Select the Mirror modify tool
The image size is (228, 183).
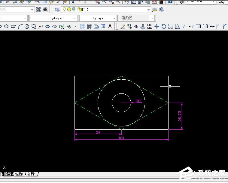pyautogui.click(x=136, y=26)
